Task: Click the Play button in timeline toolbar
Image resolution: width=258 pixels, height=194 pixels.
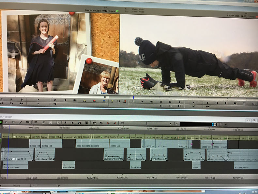Action: tap(6, 122)
